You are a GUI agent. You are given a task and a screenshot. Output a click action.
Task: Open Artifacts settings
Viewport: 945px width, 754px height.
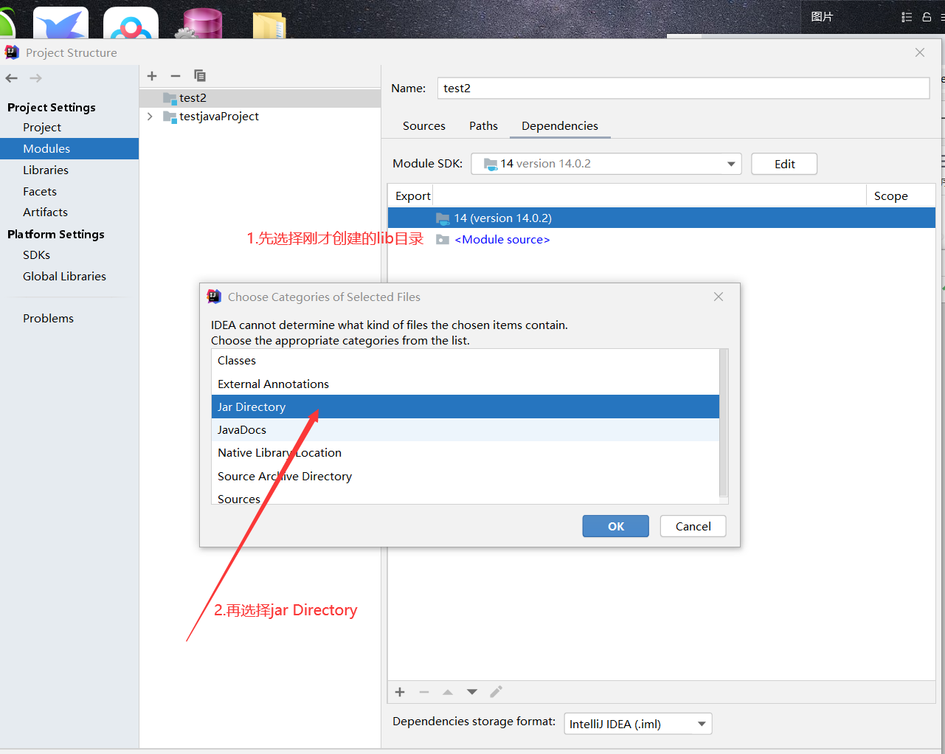tap(45, 212)
